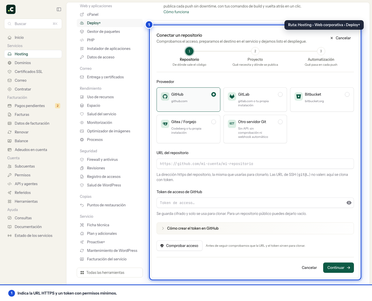Click the Buscar search box

[33, 24]
